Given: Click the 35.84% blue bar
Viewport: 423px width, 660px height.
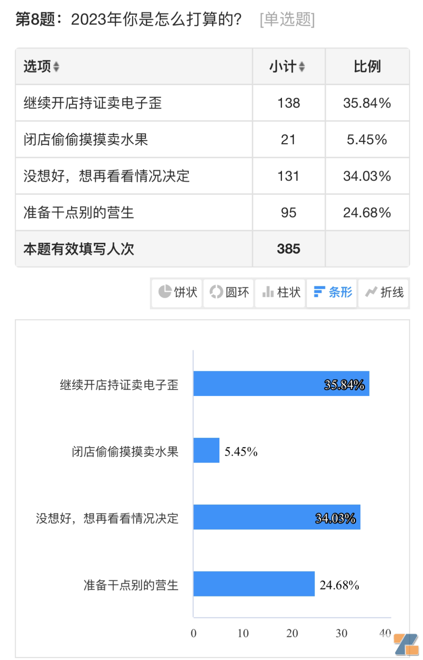Looking at the screenshot, I should pos(281,383).
